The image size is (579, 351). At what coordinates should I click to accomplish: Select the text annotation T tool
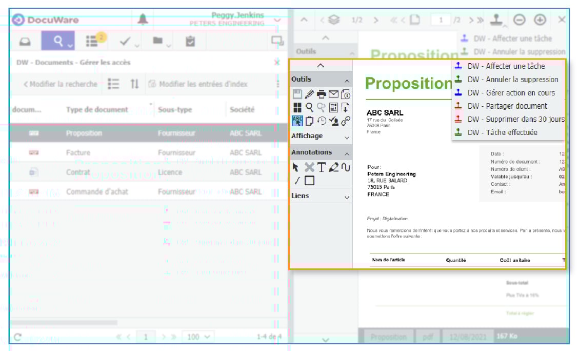(322, 167)
